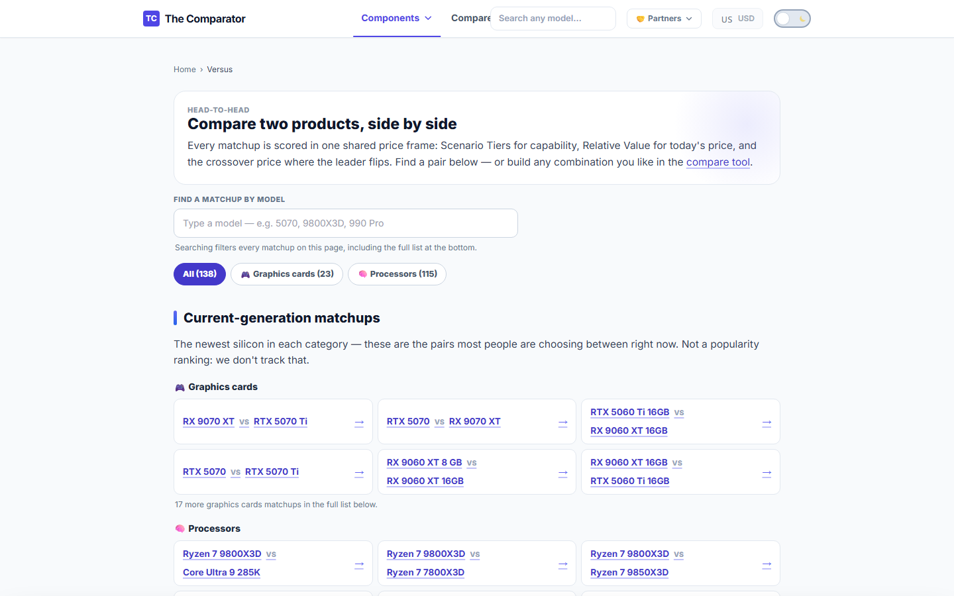Open RTX 5060 Ti 16GB link below RX 9060 XT 16GB vs
954x596 pixels.
tap(630, 481)
